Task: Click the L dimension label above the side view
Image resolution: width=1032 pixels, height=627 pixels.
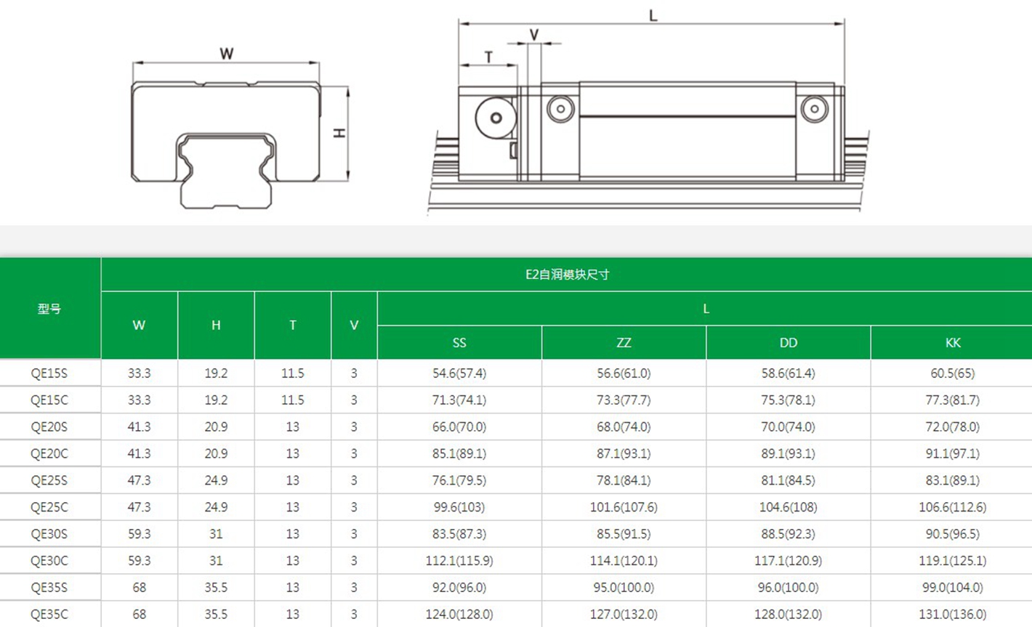Action: (653, 15)
